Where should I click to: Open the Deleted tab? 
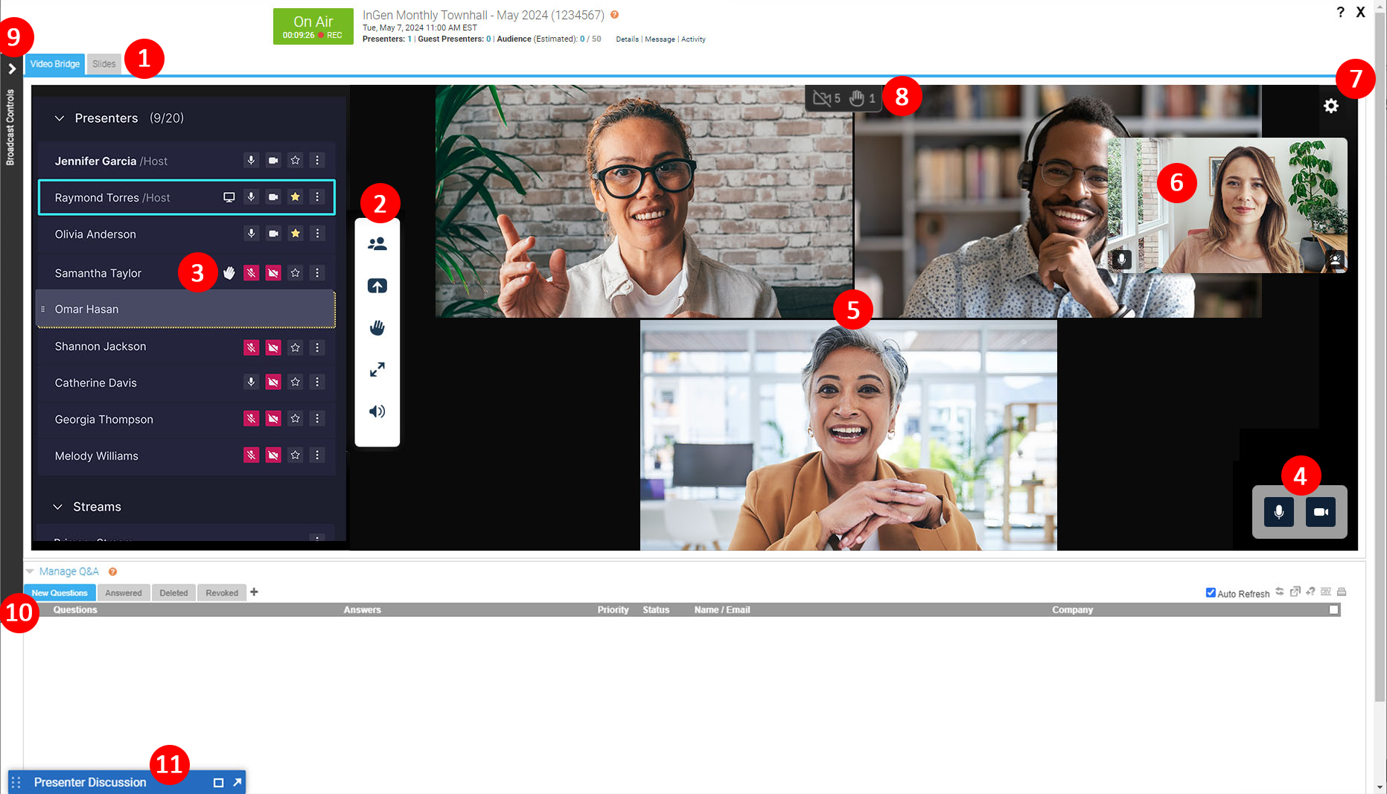(173, 593)
